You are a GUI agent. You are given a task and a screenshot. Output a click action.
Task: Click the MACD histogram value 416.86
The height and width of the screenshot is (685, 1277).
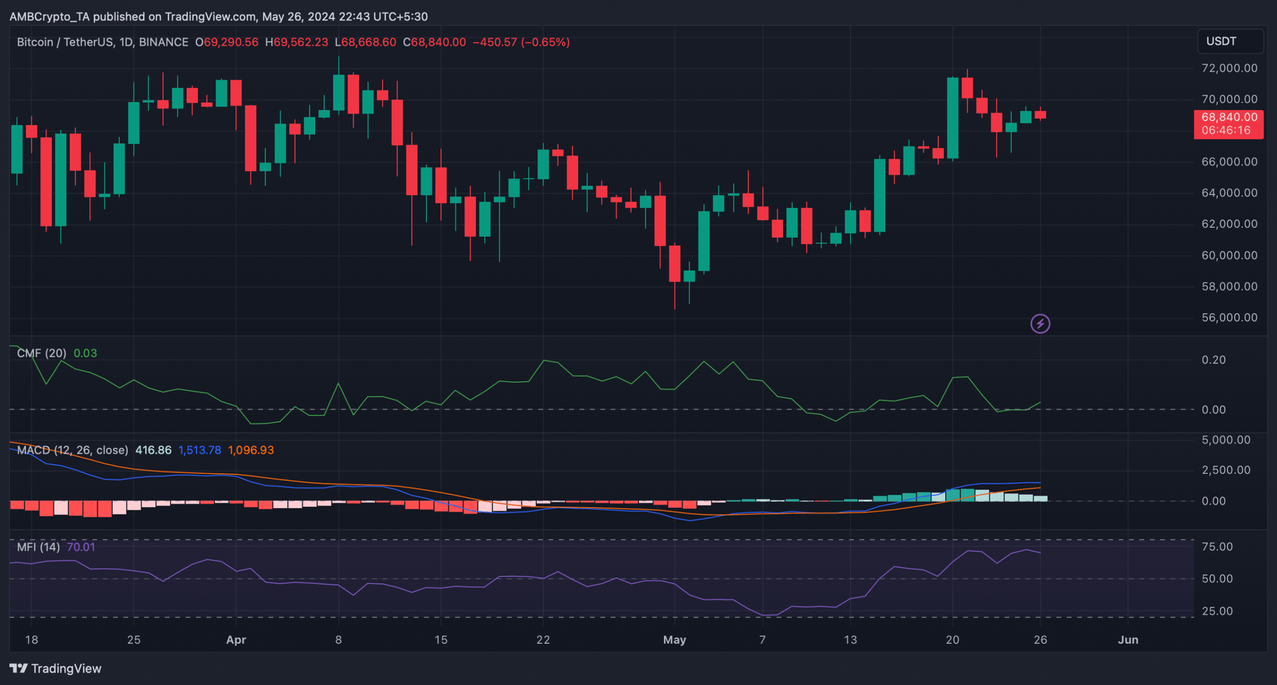tap(153, 450)
